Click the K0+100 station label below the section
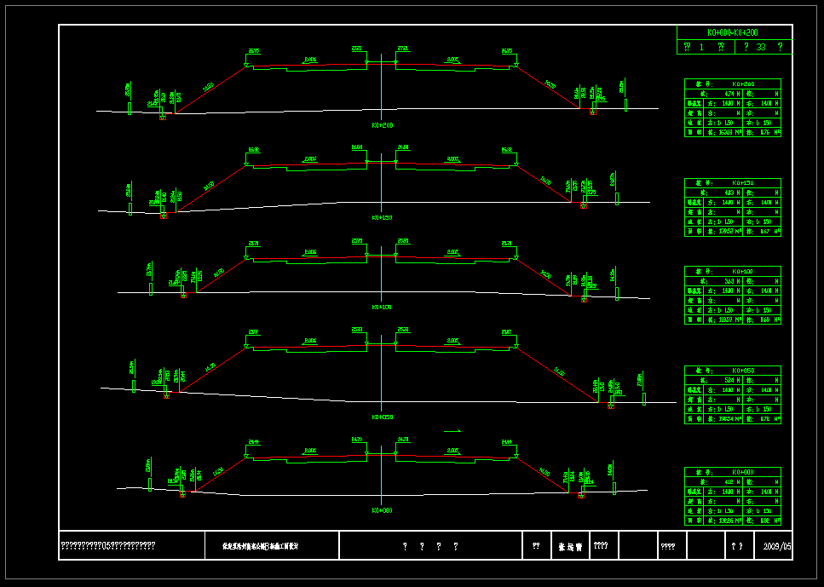The image size is (824, 587). (382, 307)
